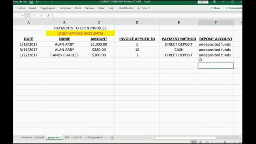This screenshot has height=144, width=256.
Task: Expand the Name Box dropdown arrow
Action: click(x=23, y=16)
